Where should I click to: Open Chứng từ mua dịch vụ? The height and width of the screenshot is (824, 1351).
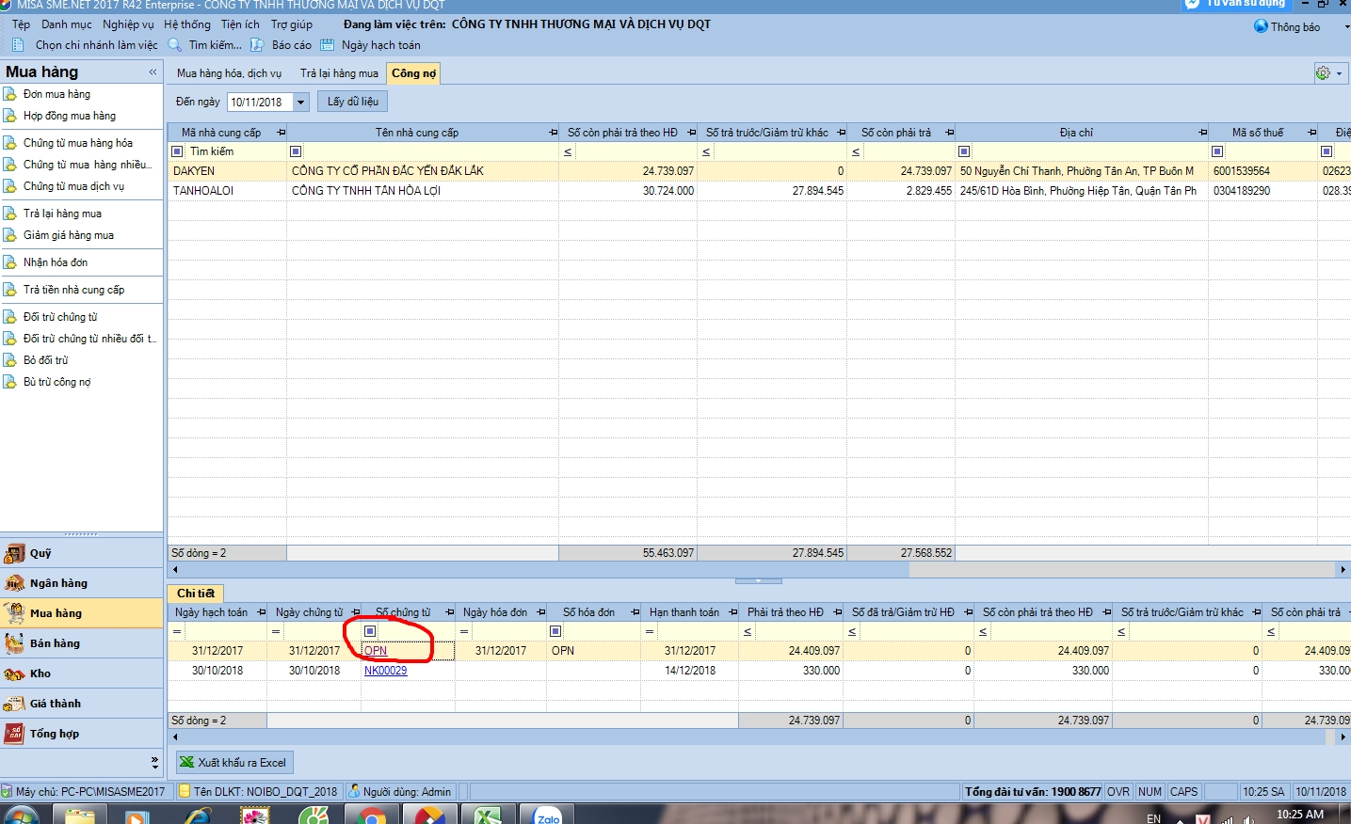tap(73, 186)
